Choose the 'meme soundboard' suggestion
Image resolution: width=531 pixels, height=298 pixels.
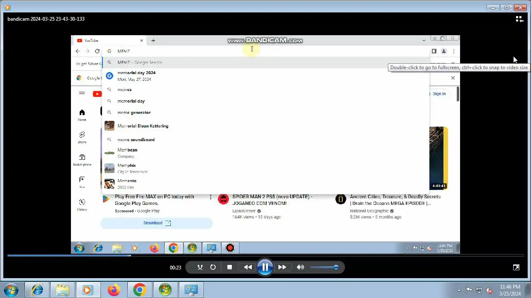pos(265,139)
